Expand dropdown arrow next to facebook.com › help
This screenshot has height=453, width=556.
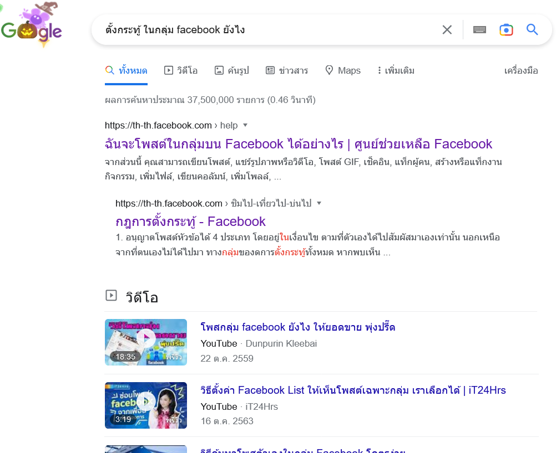(x=245, y=125)
